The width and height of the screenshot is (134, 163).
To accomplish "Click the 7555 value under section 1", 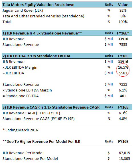I will click(123, 45).
